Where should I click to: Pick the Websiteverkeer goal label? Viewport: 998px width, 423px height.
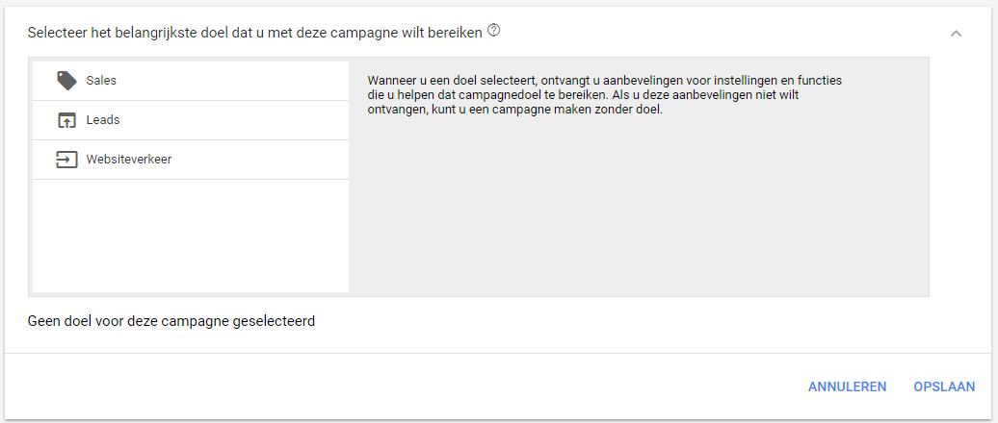tap(129, 160)
